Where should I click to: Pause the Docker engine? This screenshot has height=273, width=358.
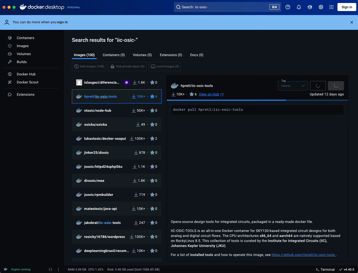(x=50, y=269)
